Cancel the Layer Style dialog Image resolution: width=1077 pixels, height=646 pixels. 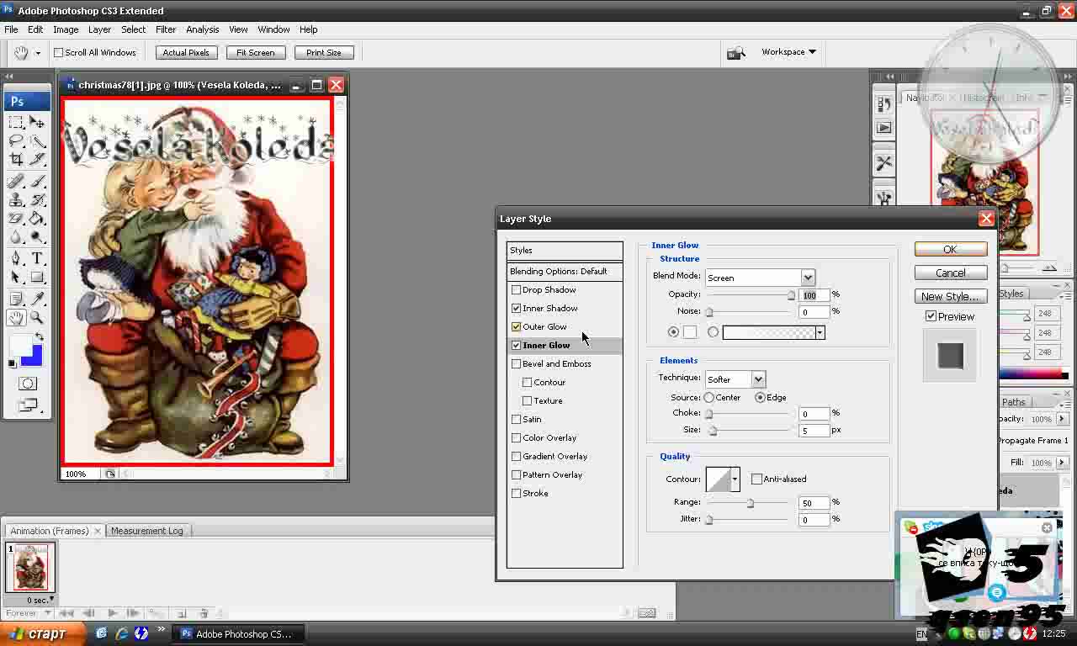[950, 273]
